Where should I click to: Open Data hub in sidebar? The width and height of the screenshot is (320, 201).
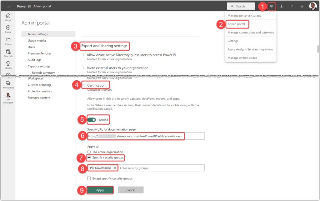[x=8, y=53]
